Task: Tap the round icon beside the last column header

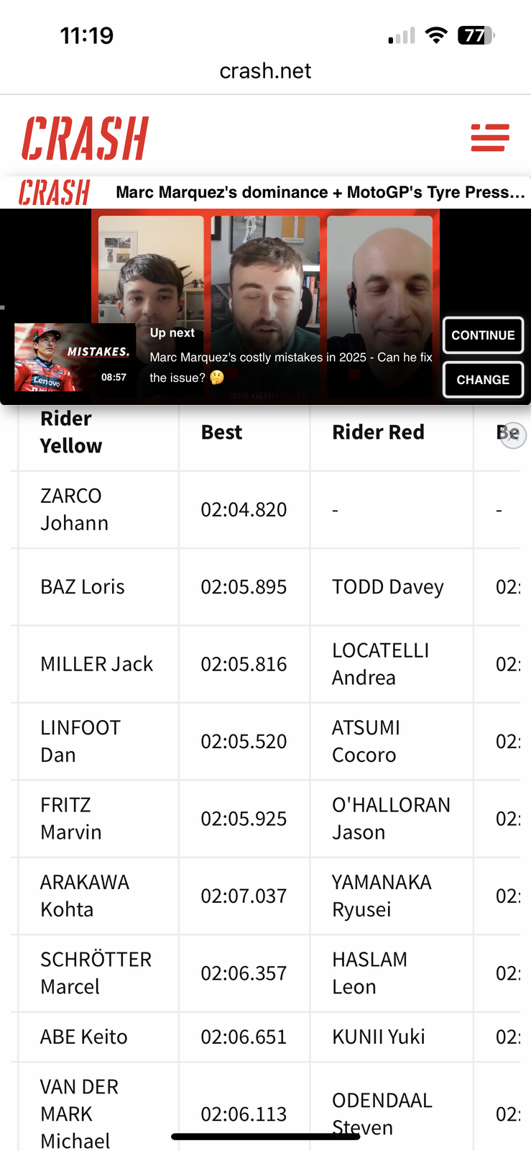Action: pyautogui.click(x=513, y=435)
